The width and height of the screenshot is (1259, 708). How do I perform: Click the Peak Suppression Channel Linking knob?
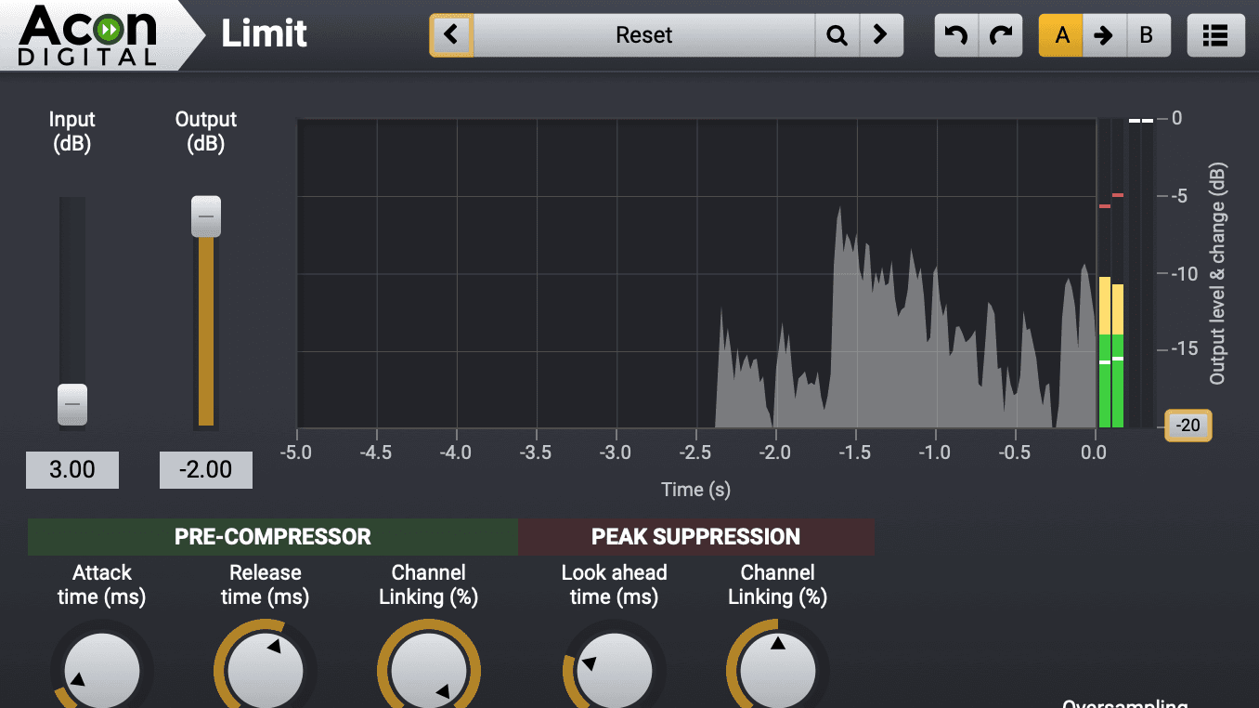pyautogui.click(x=777, y=669)
